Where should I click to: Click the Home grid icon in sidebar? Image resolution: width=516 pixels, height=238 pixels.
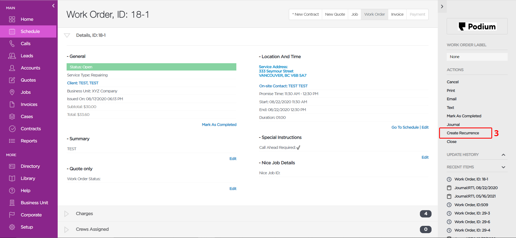(x=12, y=19)
